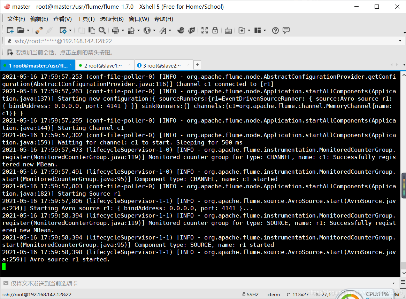The width and height of the screenshot is (406, 299).
Task: Switch to tab 1 root@master
Action: click(38, 66)
